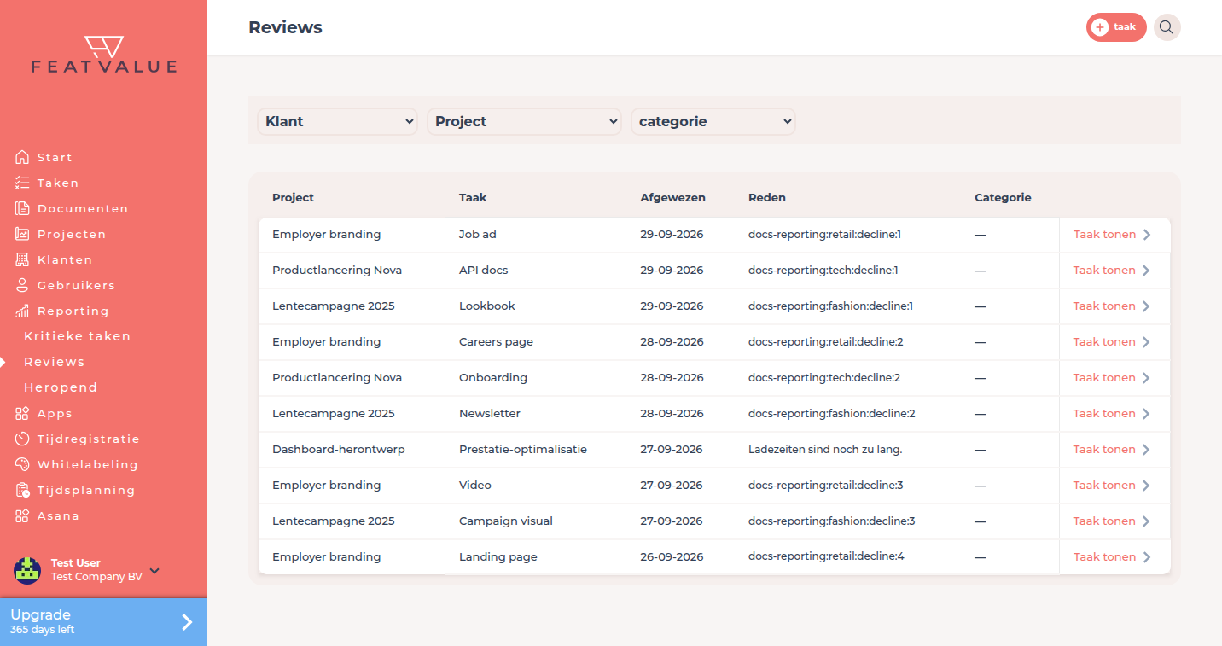Viewport: 1222px width, 646px height.
Task: Click 'Ladezeiten sind noch zu lang.' cell
Action: click(825, 450)
